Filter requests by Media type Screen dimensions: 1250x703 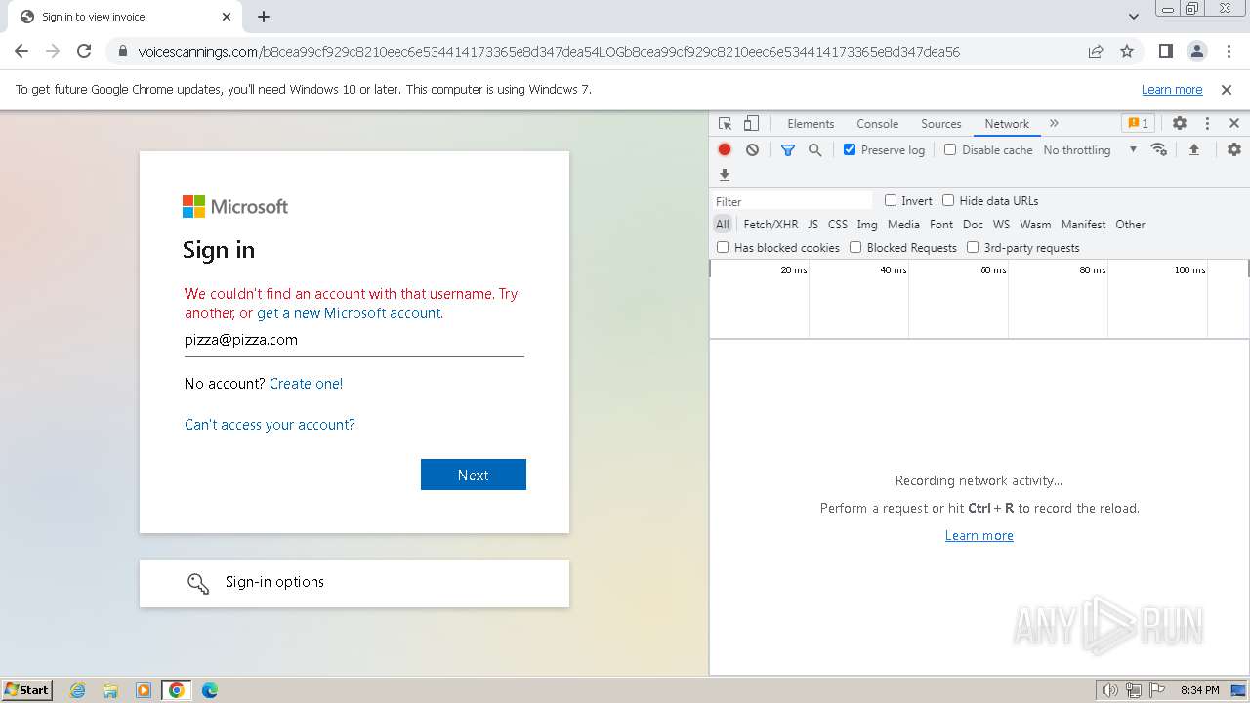[903, 224]
